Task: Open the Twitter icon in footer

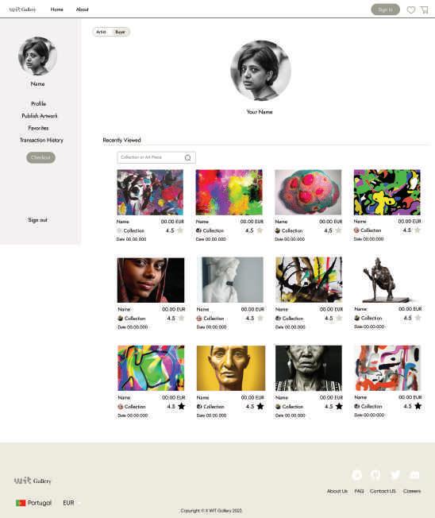Action: click(395, 475)
